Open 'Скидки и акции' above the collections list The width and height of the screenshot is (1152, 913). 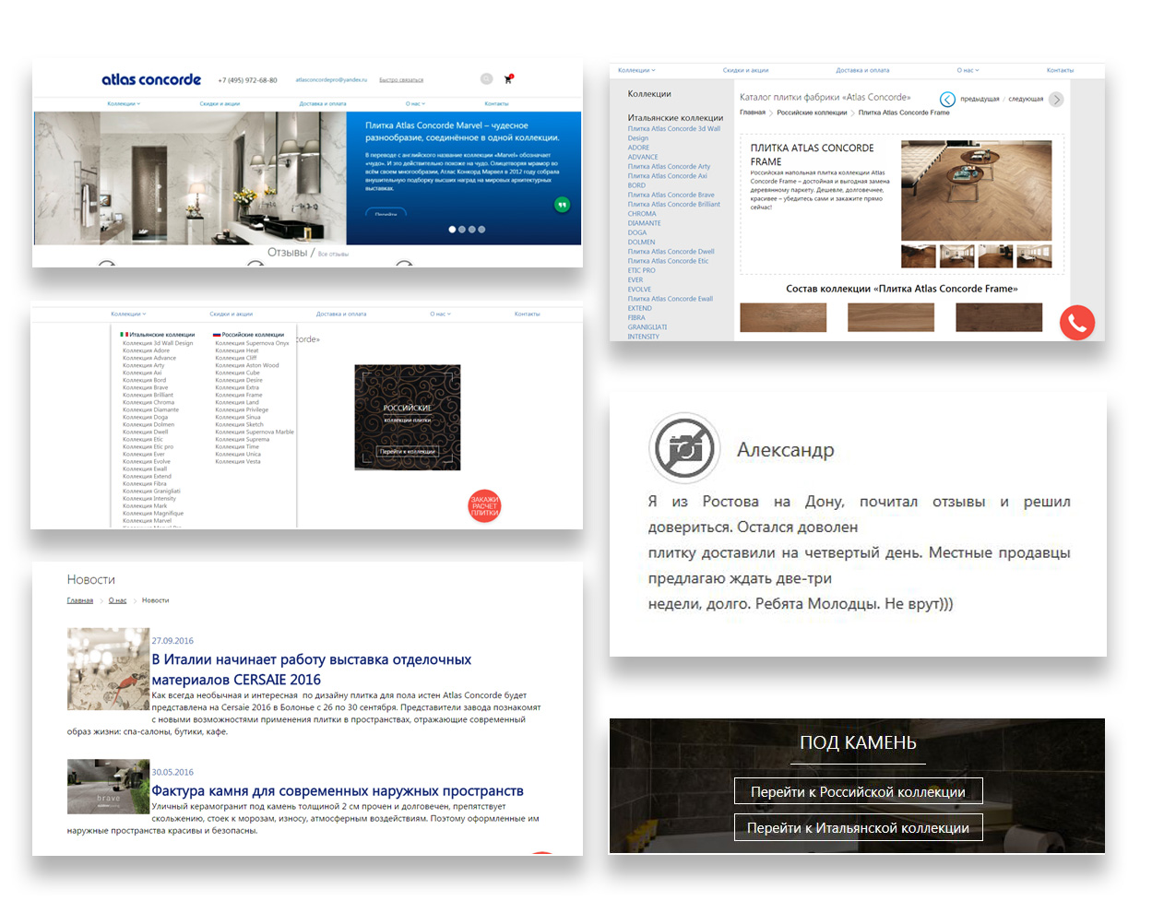(231, 314)
